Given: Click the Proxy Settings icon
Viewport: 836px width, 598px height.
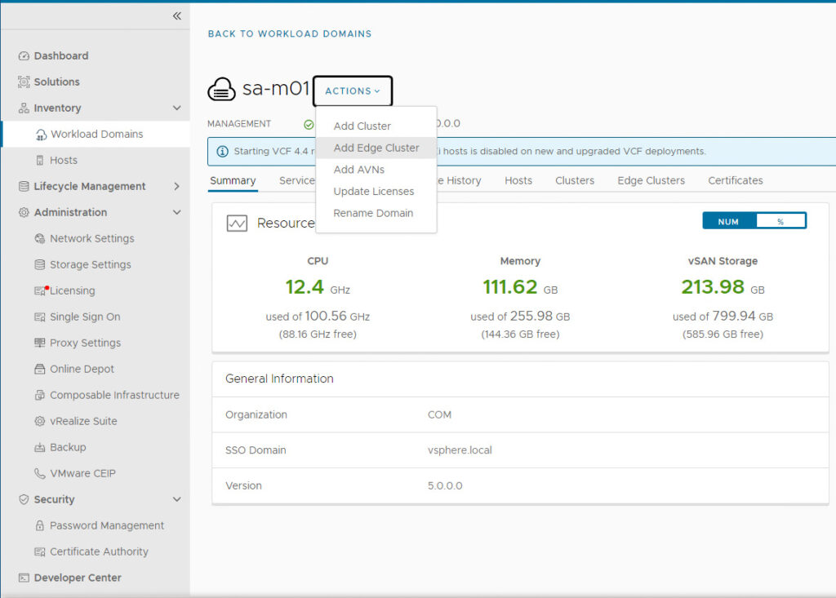Looking at the screenshot, I should pyautogui.click(x=39, y=343).
